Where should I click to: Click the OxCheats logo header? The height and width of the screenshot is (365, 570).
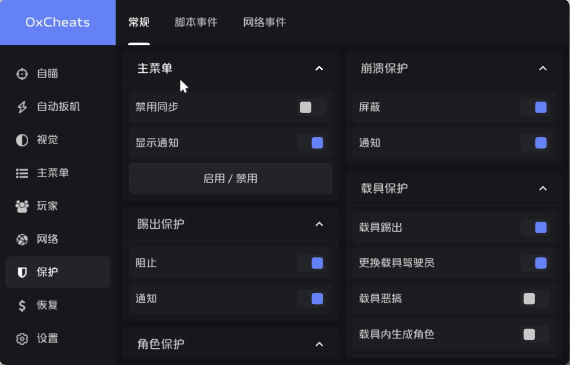57,22
